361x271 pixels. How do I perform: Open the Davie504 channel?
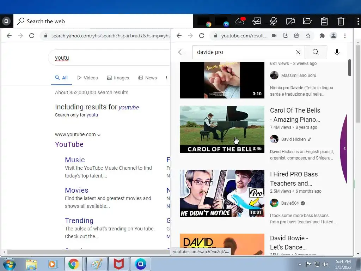(x=290, y=203)
